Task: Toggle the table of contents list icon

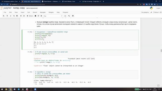Action: pos(73,16)
